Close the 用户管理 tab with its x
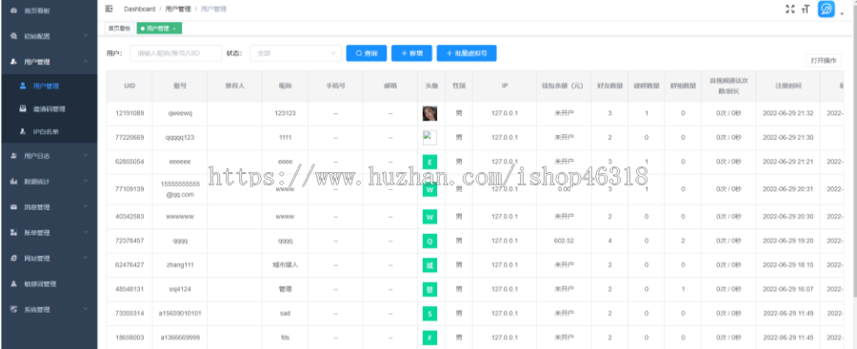This screenshot has height=349, width=857. point(174,29)
